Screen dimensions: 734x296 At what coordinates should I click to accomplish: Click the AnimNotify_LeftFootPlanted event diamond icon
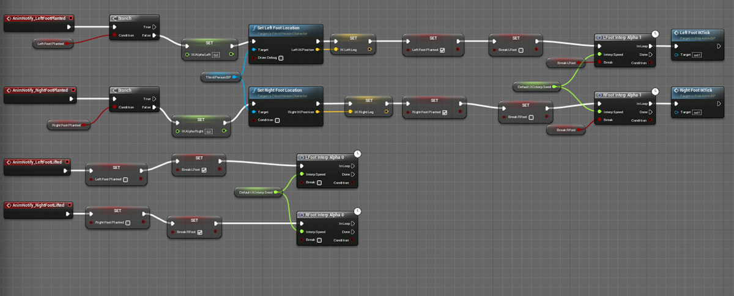pyautogui.click(x=9, y=18)
